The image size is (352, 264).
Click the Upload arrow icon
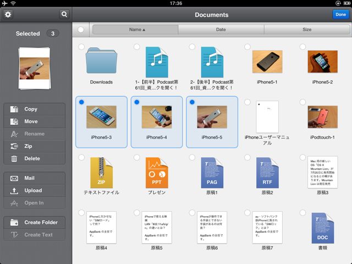(x=14, y=191)
